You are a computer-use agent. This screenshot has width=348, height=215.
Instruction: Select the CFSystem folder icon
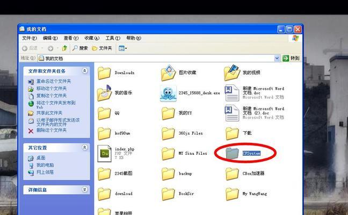tap(232, 153)
